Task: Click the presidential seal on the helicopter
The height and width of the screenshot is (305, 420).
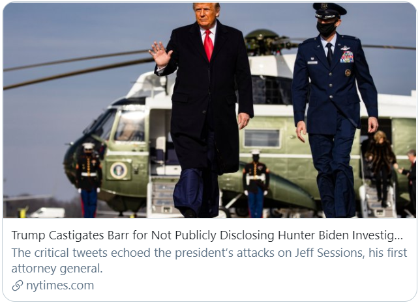Action: coord(119,170)
